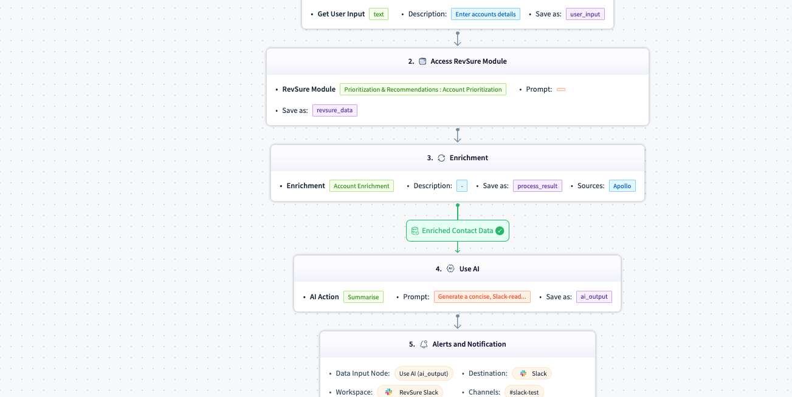This screenshot has width=792, height=397.
Task: Open the Enrichment step header
Action: pos(458,158)
